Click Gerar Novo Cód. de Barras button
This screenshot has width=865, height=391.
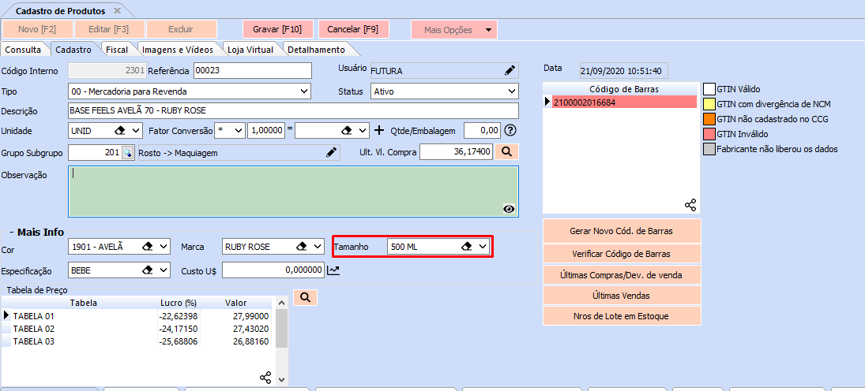[622, 233]
